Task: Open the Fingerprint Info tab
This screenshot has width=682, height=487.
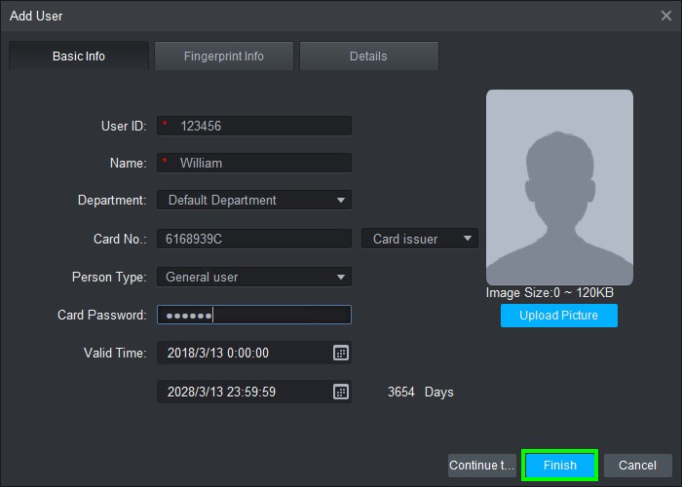Action: click(224, 56)
